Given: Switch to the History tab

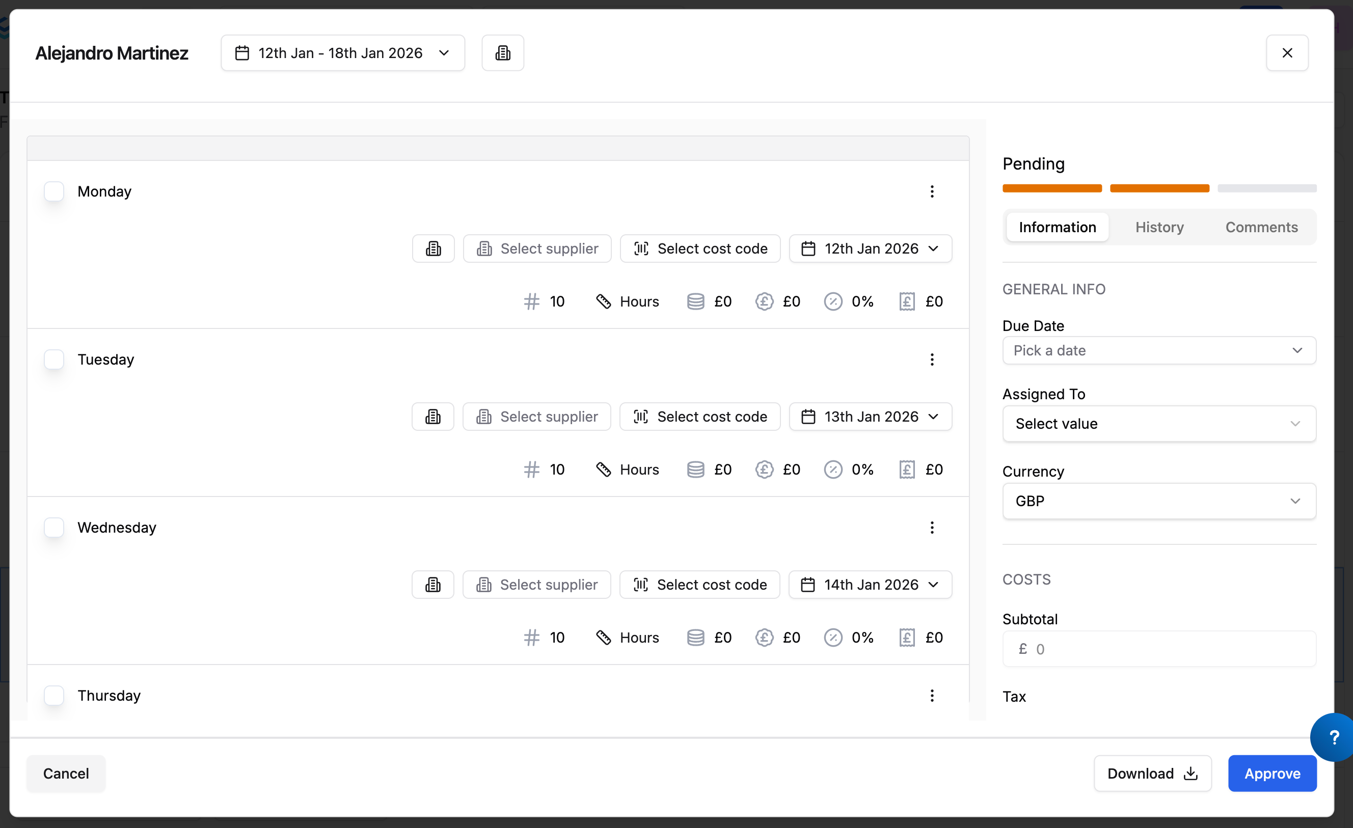Looking at the screenshot, I should click(1159, 227).
